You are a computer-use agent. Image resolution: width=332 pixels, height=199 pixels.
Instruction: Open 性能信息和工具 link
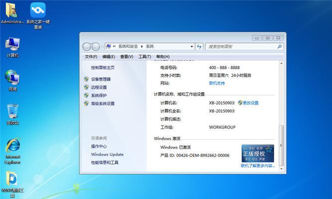point(105,162)
